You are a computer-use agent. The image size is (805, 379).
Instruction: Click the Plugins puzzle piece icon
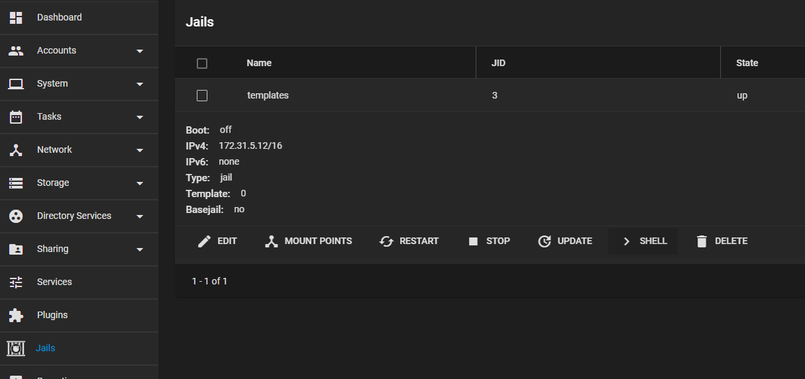[16, 316]
